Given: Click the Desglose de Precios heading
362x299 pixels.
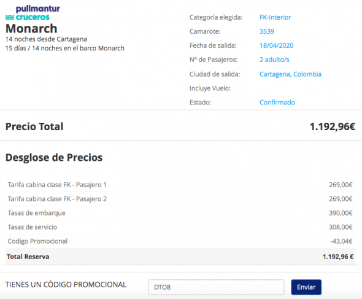Looking at the screenshot, I should click(x=54, y=158).
